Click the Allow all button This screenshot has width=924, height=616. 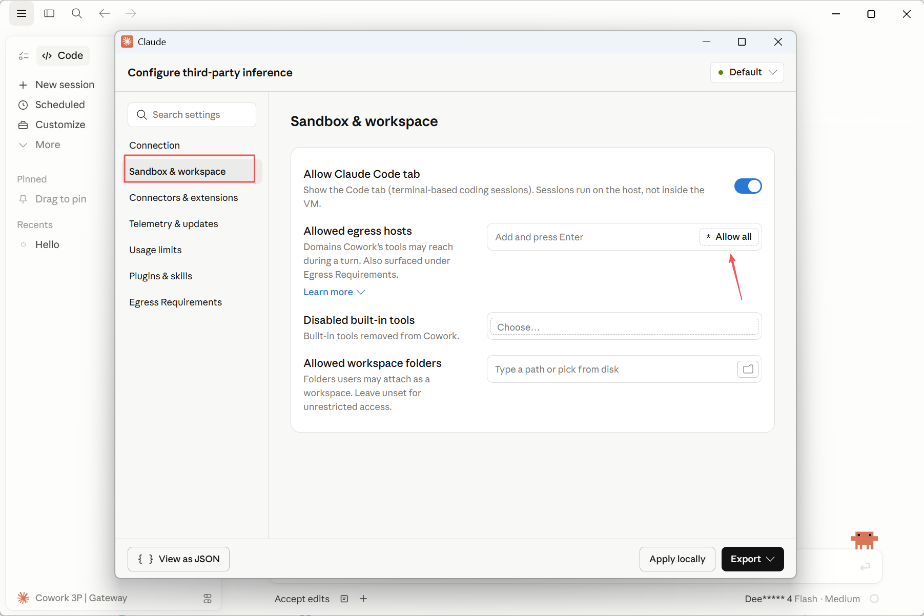coord(729,237)
